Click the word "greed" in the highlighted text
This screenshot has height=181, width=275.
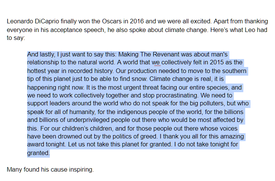[x=148, y=136]
